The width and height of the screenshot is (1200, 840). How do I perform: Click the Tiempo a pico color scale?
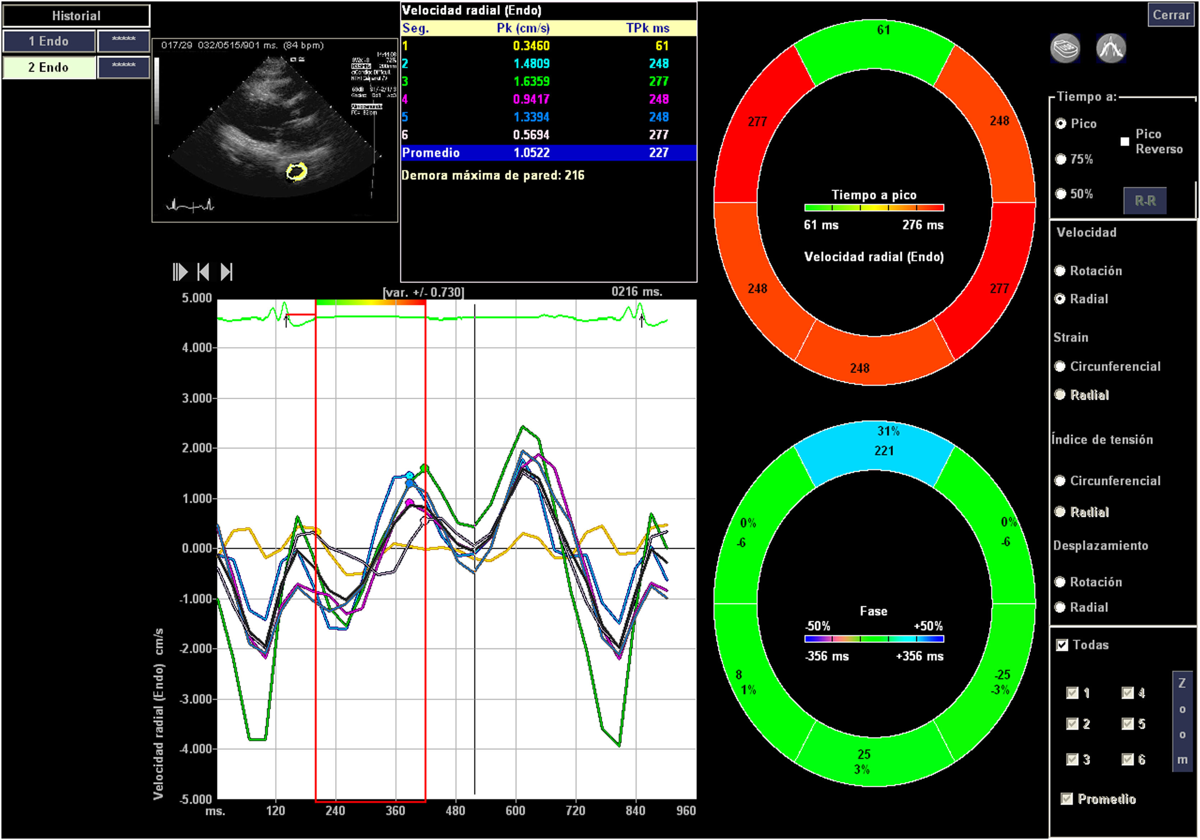874,208
